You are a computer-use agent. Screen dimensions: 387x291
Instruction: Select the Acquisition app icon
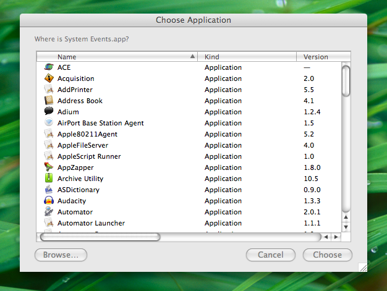[49, 78]
